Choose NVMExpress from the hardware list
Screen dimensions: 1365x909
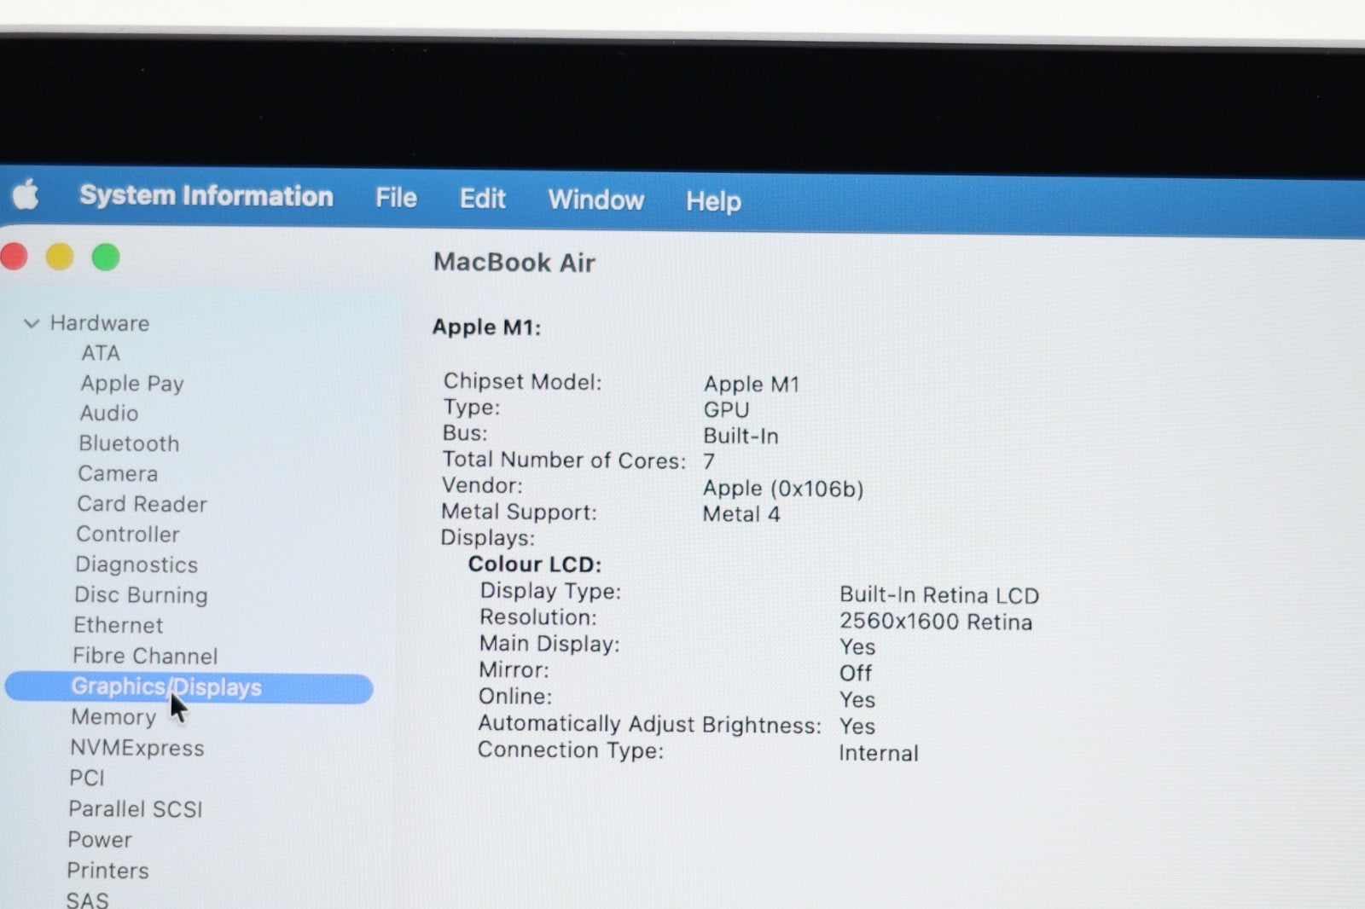[x=136, y=748]
